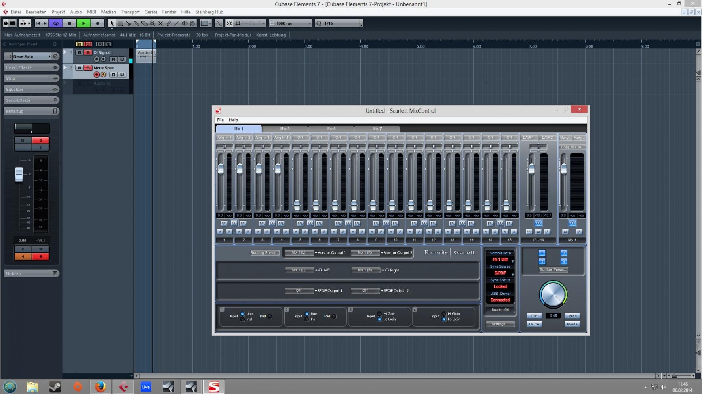Open the Geräte menu in Cubase
Viewport: 702px width, 394px height.
click(151, 12)
